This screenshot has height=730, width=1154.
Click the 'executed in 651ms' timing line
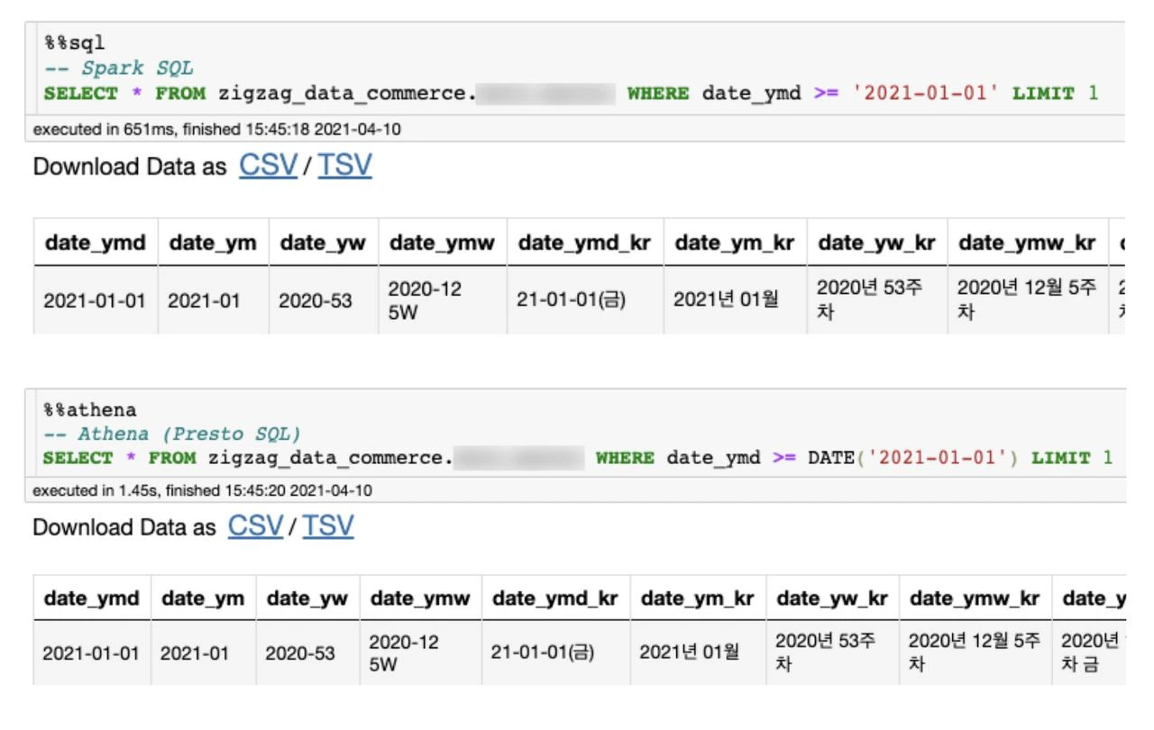pyautogui.click(x=217, y=129)
